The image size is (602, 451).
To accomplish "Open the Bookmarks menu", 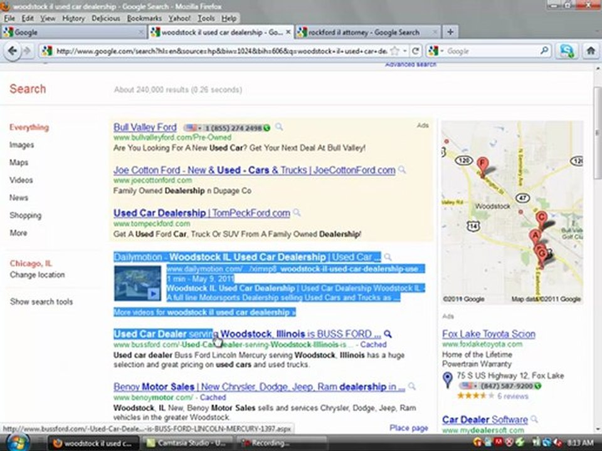I will pos(144,18).
